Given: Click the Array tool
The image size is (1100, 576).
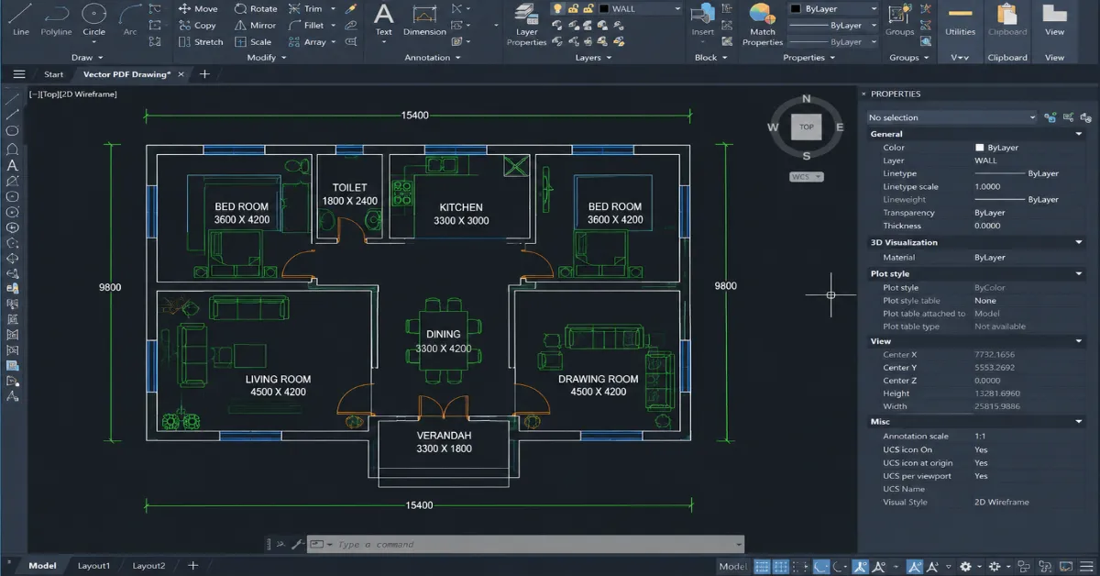Looking at the screenshot, I should pyautogui.click(x=307, y=42).
